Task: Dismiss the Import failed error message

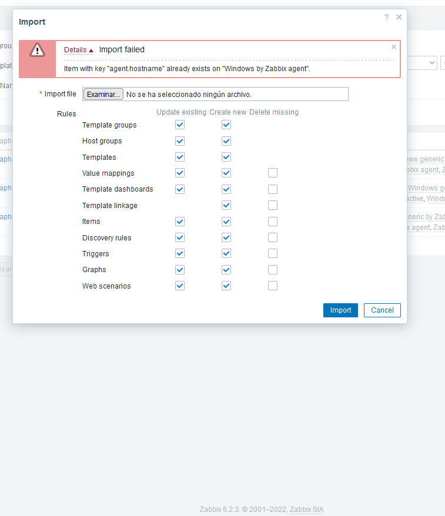Action: (394, 47)
